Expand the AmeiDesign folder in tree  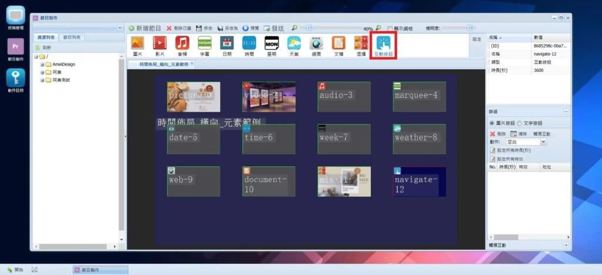click(42, 65)
